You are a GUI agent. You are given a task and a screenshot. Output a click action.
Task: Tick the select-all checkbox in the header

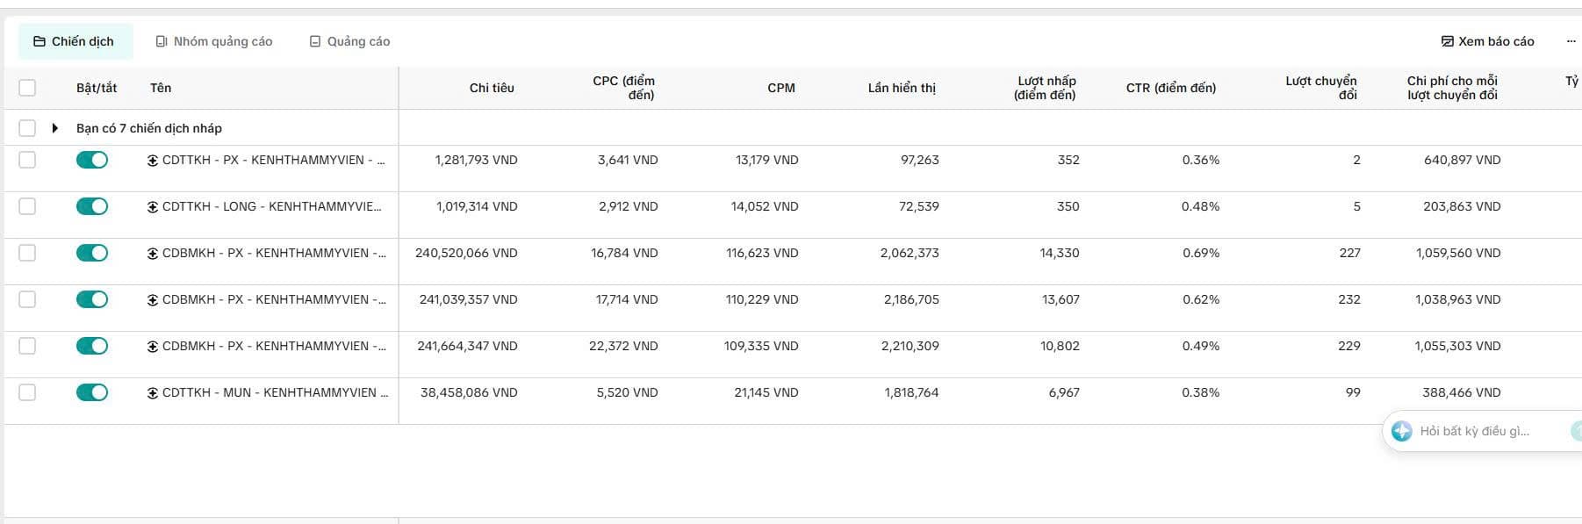point(27,88)
